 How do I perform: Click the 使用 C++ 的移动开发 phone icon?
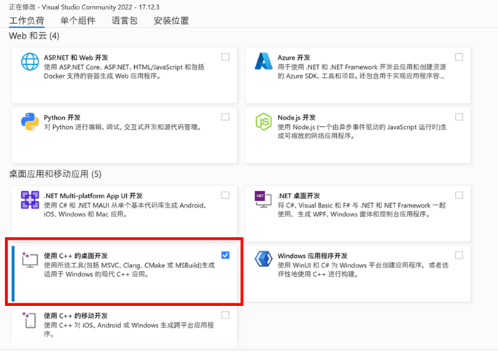pos(29,320)
